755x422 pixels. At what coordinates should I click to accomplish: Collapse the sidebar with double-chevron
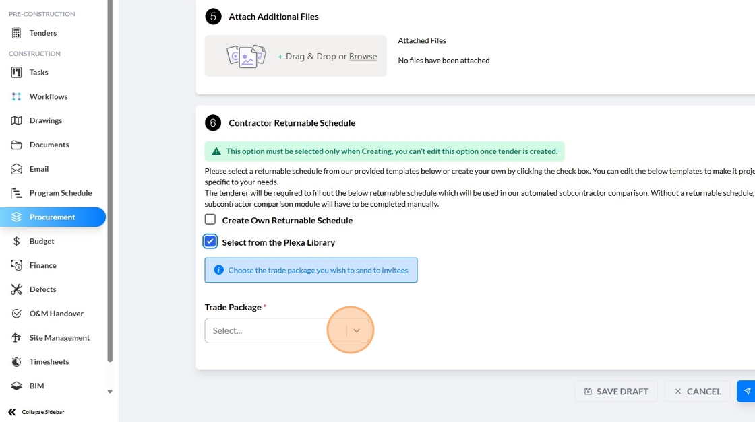click(x=11, y=412)
